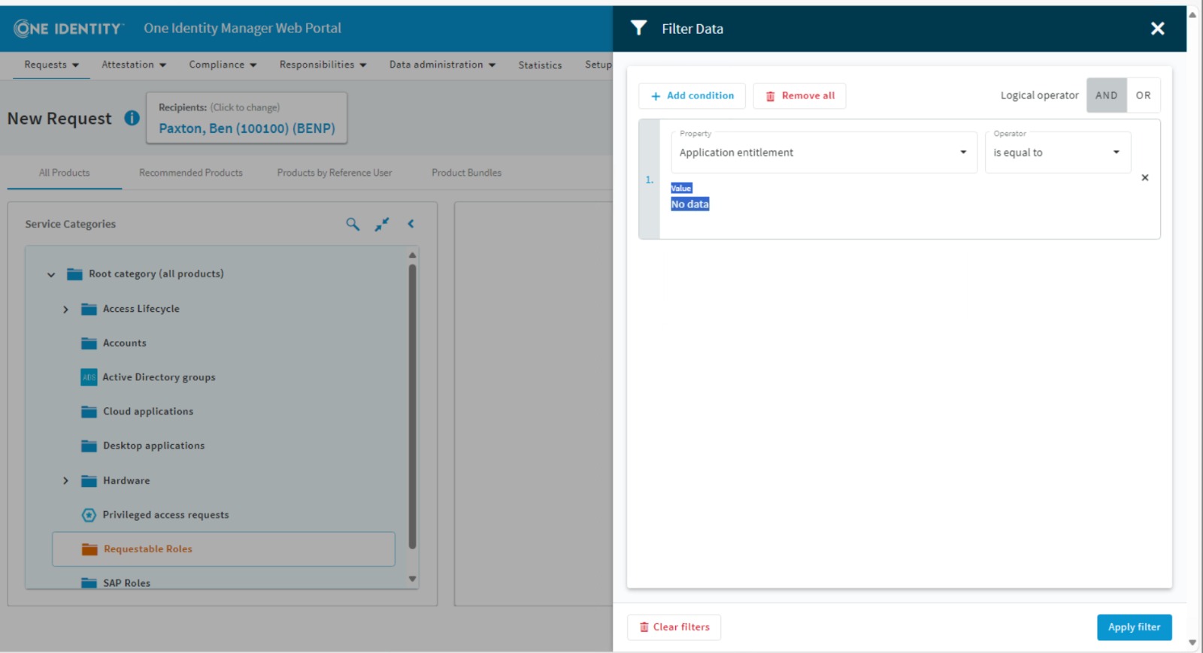Image resolution: width=1203 pixels, height=653 pixels.
Task: Switch to the Product Bundles tab
Action: tap(466, 173)
